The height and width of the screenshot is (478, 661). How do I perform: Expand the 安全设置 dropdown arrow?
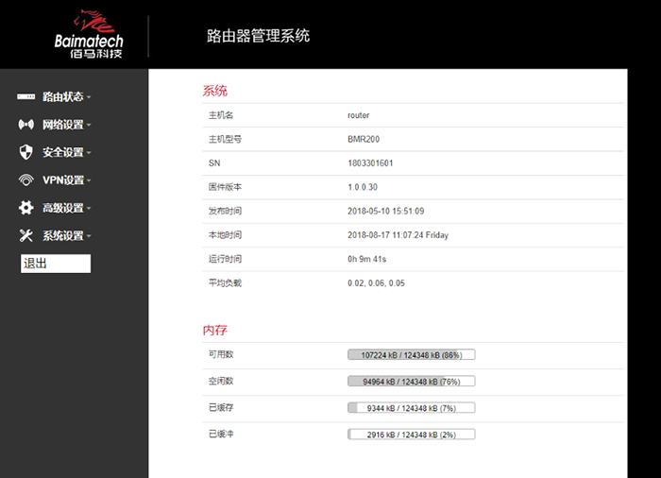coord(89,153)
